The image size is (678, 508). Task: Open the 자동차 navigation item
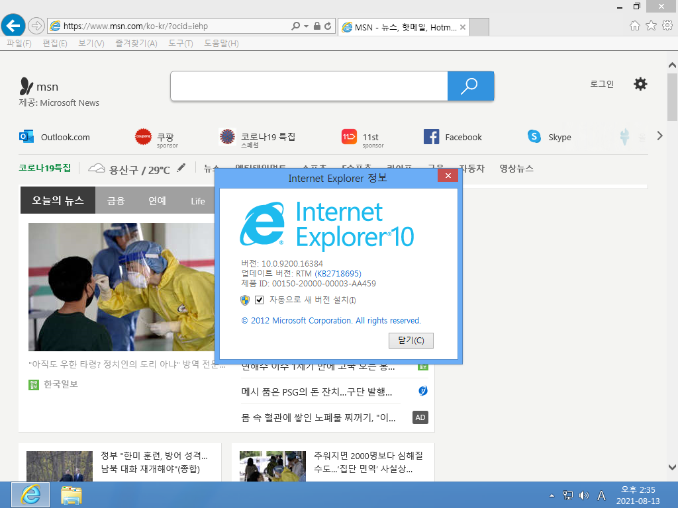[471, 169]
